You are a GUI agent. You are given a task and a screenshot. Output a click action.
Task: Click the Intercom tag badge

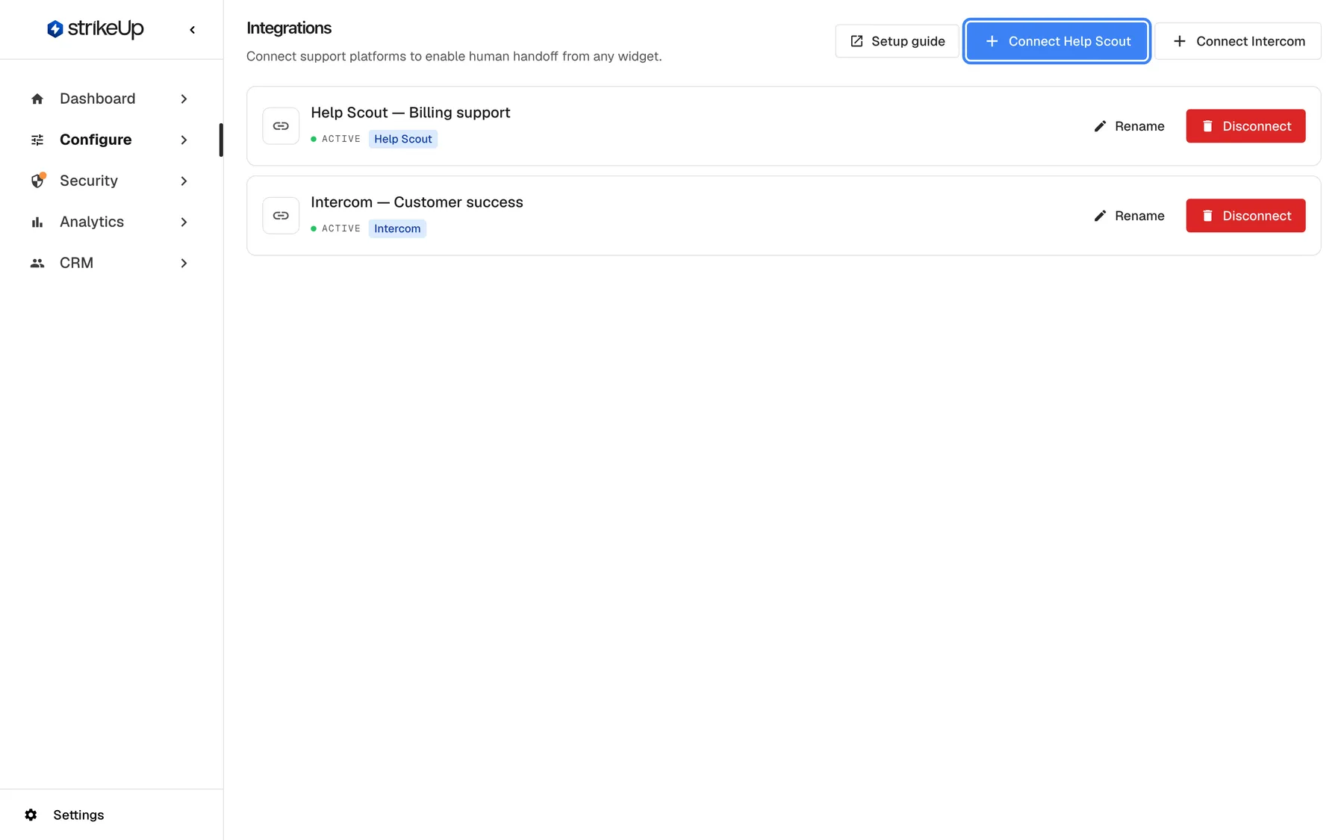point(397,228)
